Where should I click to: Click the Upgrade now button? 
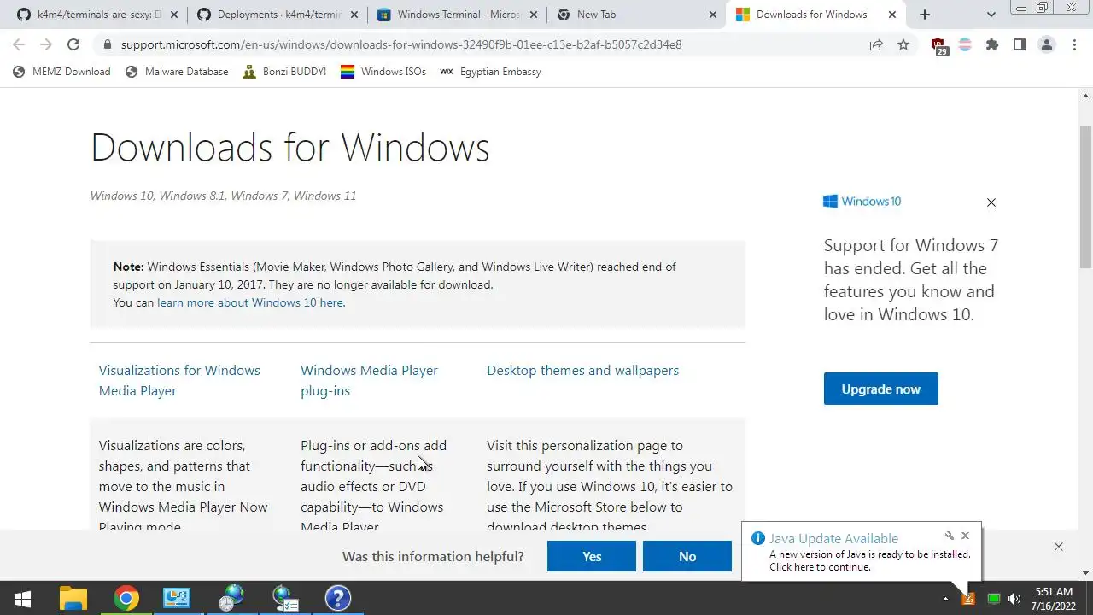880,389
